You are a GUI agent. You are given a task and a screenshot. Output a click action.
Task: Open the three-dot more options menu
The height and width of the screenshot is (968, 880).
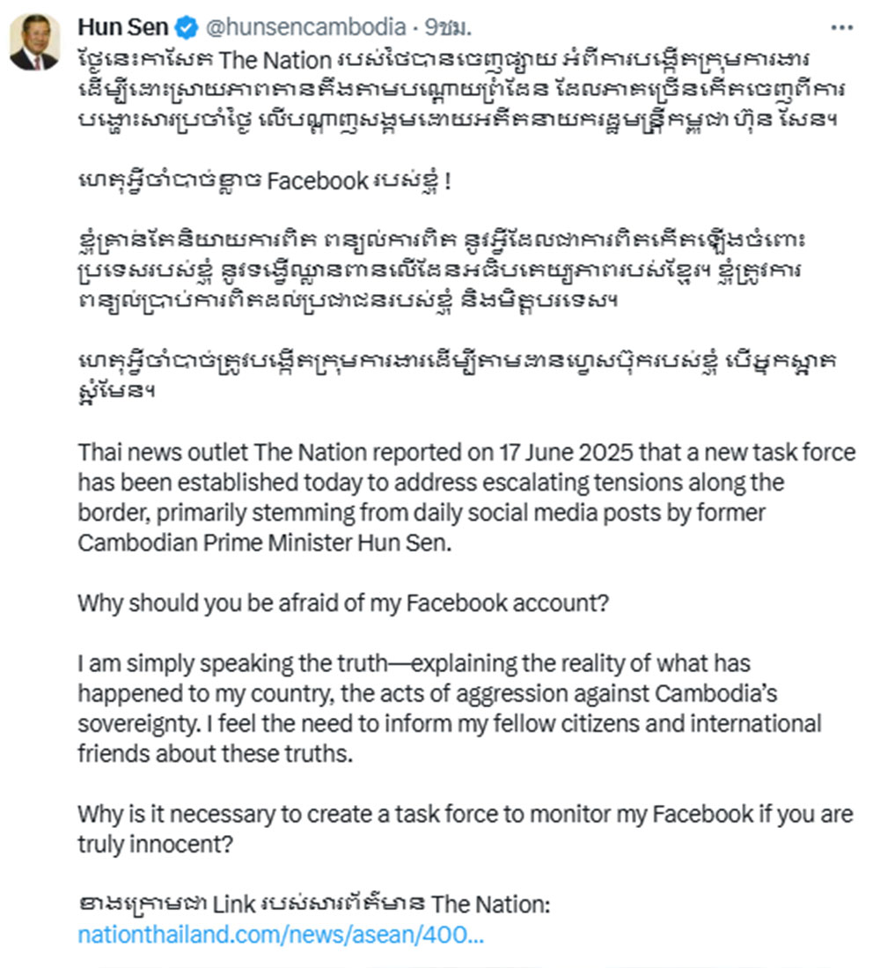click(x=841, y=28)
